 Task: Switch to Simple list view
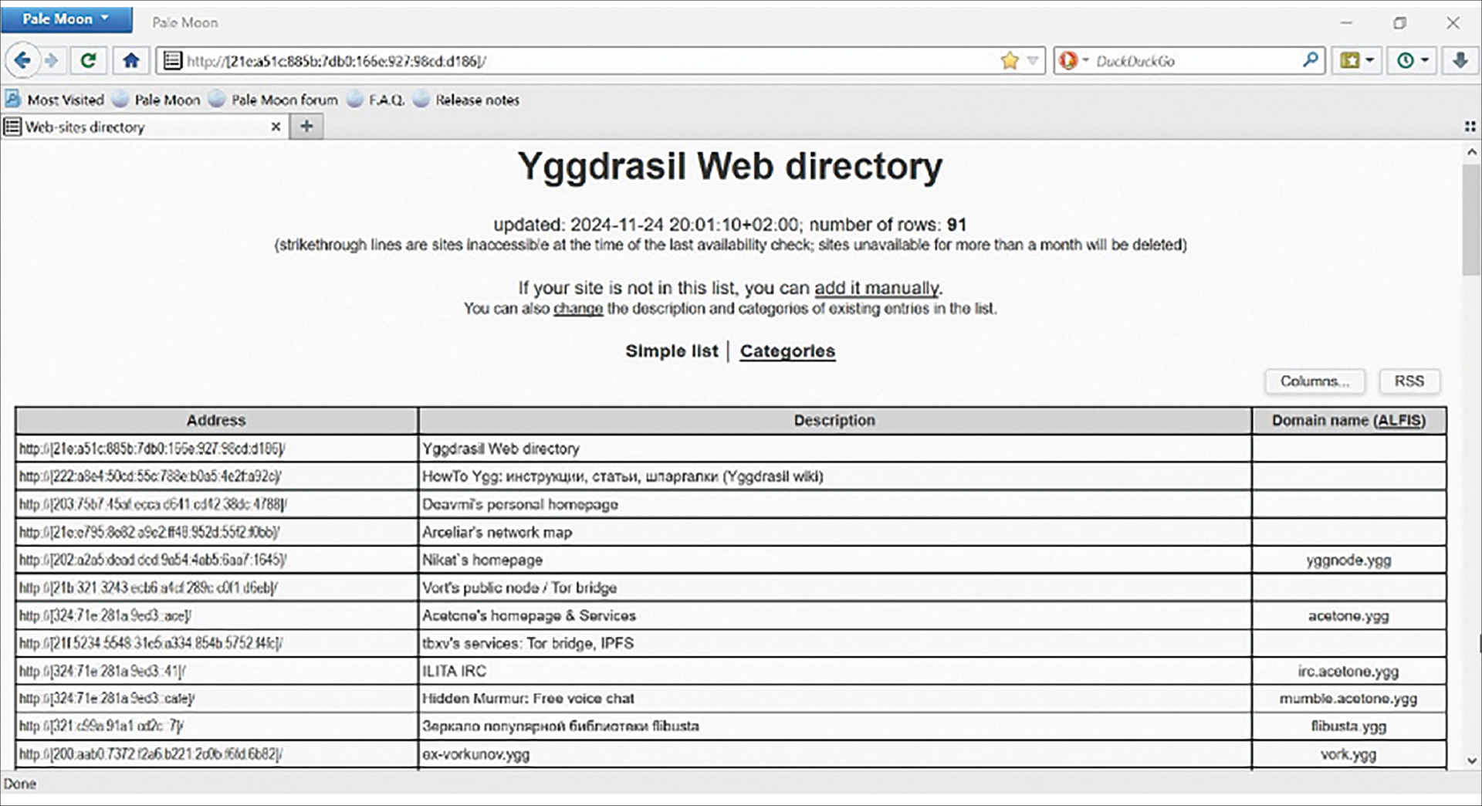[672, 351]
